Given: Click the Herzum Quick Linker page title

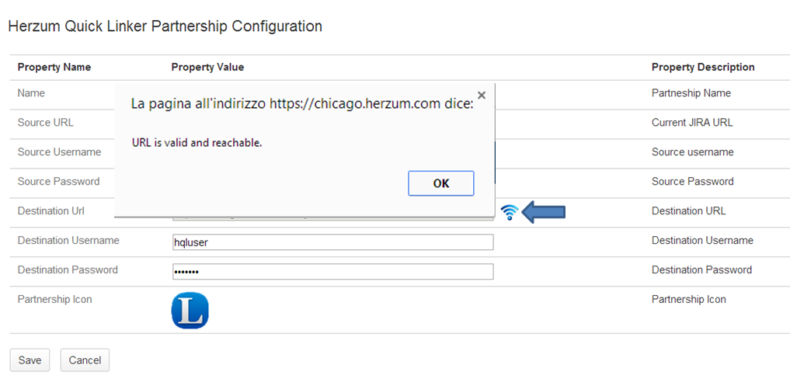Looking at the screenshot, I should (165, 26).
